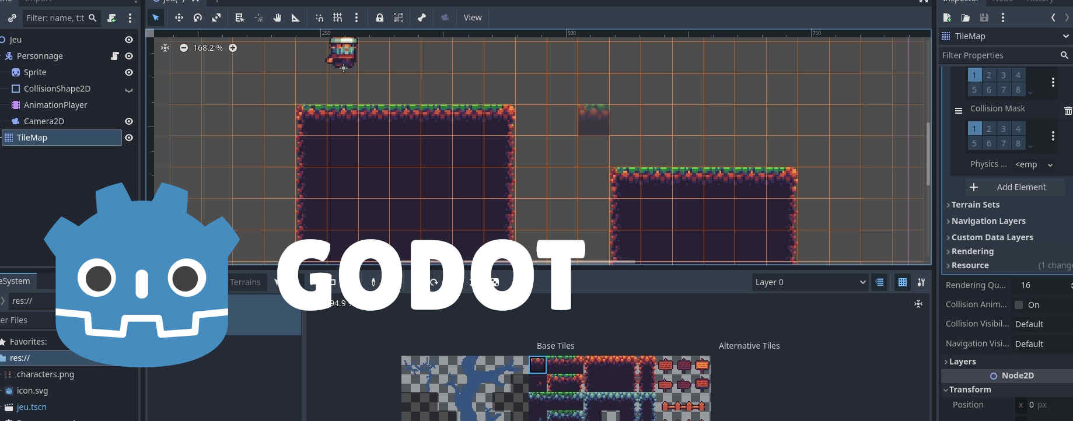Screen dimensions: 1073x421
Task: Select the Ruler measurement tool
Action: coord(296,17)
